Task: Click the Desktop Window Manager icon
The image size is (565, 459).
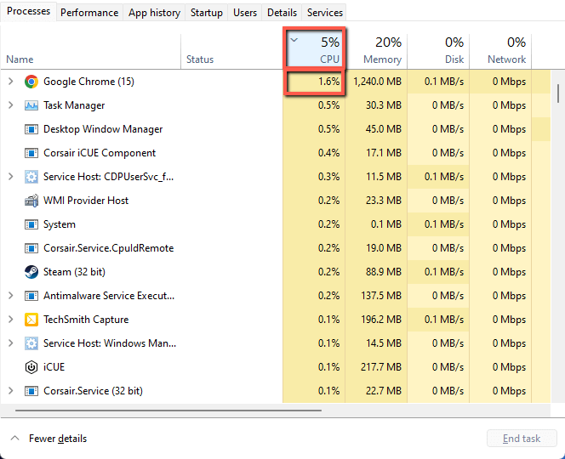Action: (x=31, y=129)
